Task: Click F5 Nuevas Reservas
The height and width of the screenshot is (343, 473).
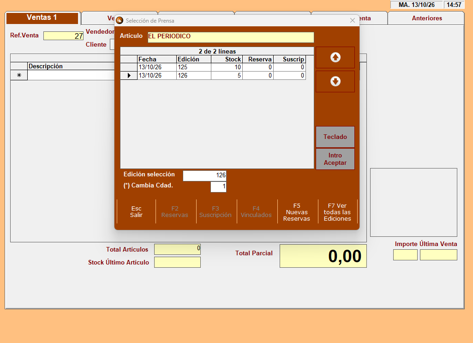Action: click(297, 212)
